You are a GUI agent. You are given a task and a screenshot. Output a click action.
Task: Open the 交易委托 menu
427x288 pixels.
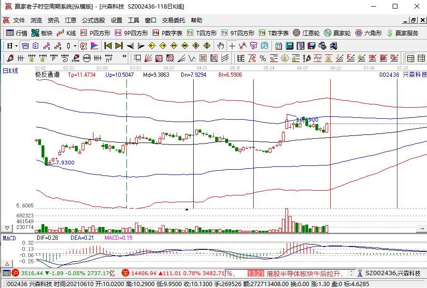[174, 21]
